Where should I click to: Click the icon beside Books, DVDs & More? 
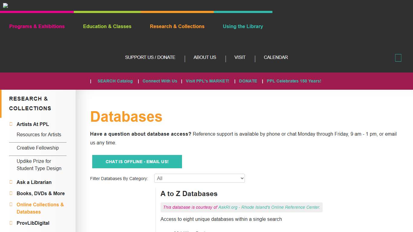click(x=11, y=193)
